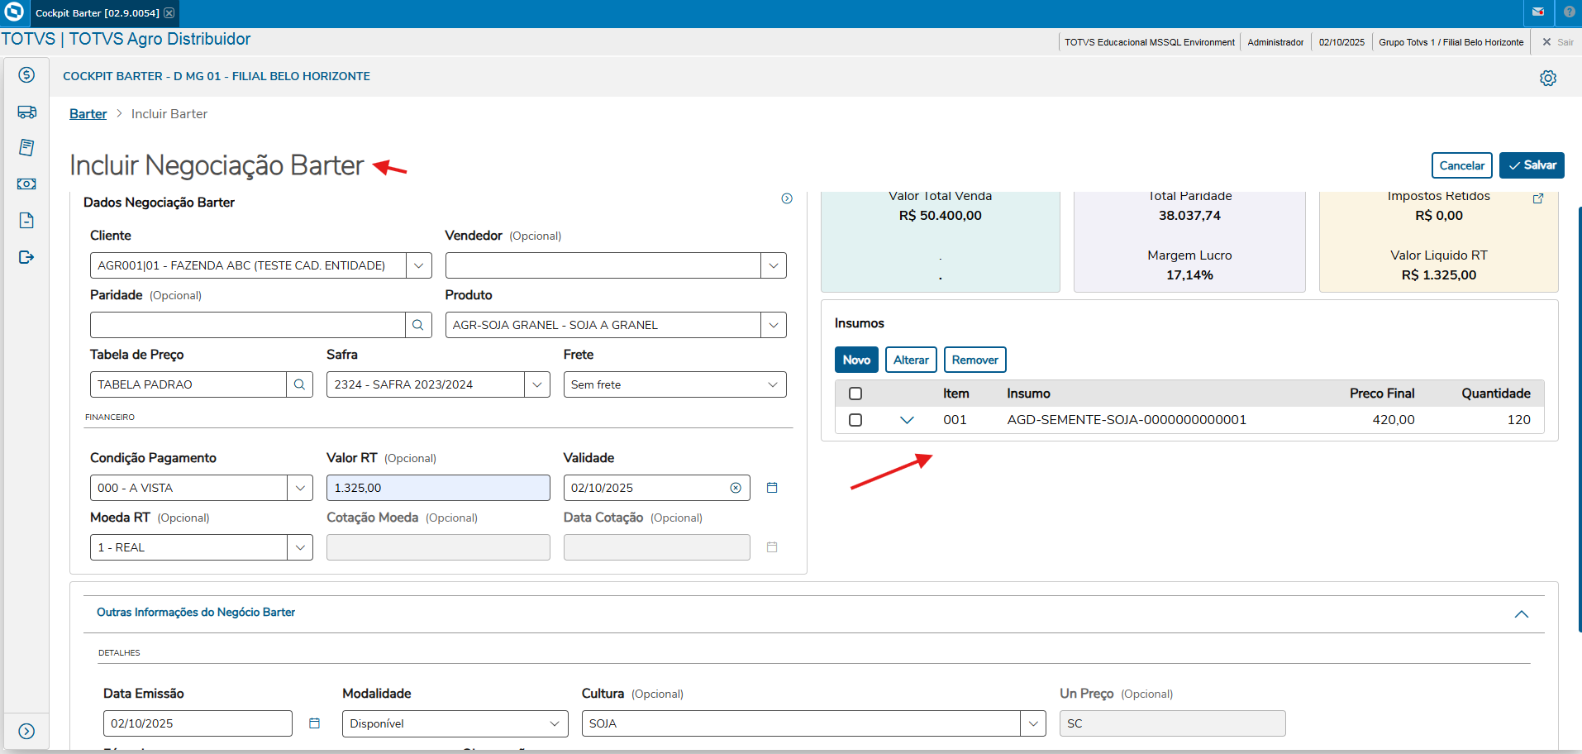Viewport: 1582px width, 754px height.
Task: Open the delivery truck sidebar icon
Action: pyautogui.click(x=26, y=112)
